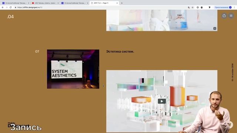Switch to the YouTube Тренды tab
Screen dimensions: 237x133
click(x=45, y=3)
